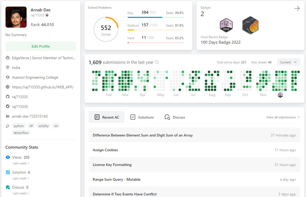Viewport: 306px width, 197px height.
Task: Switch to the Discuss tab
Action: (175, 117)
